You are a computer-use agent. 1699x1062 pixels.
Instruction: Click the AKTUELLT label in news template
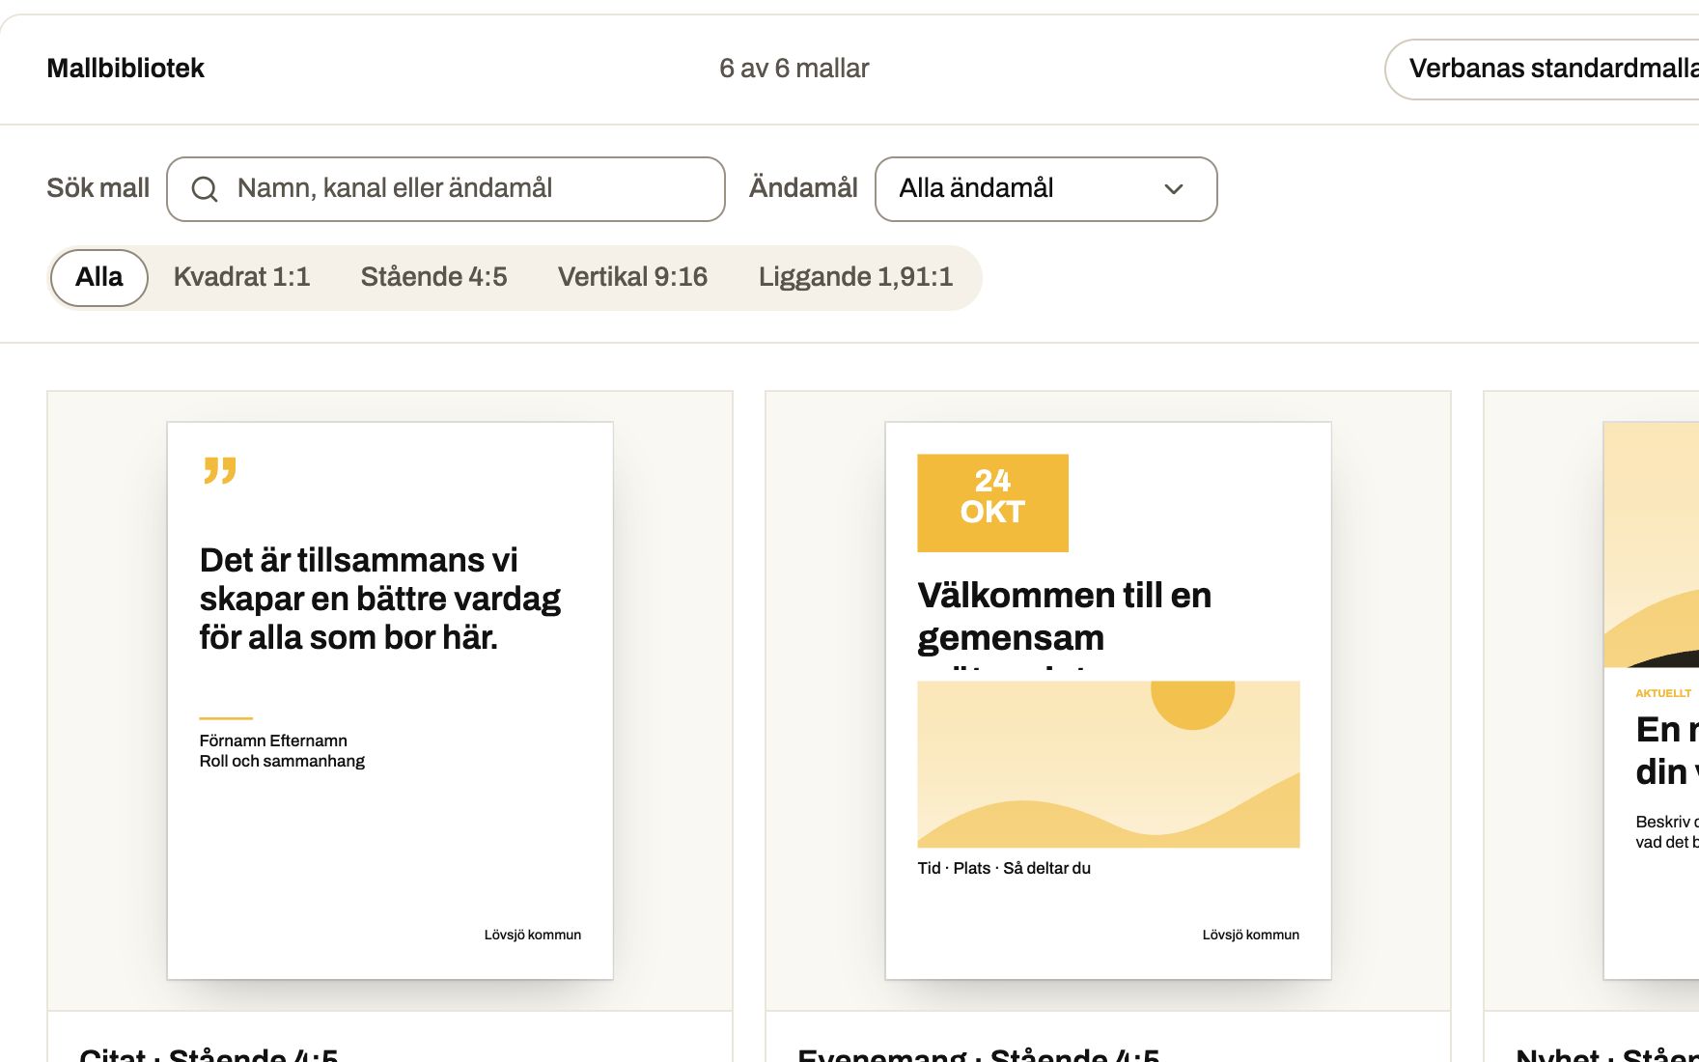pos(1663,693)
